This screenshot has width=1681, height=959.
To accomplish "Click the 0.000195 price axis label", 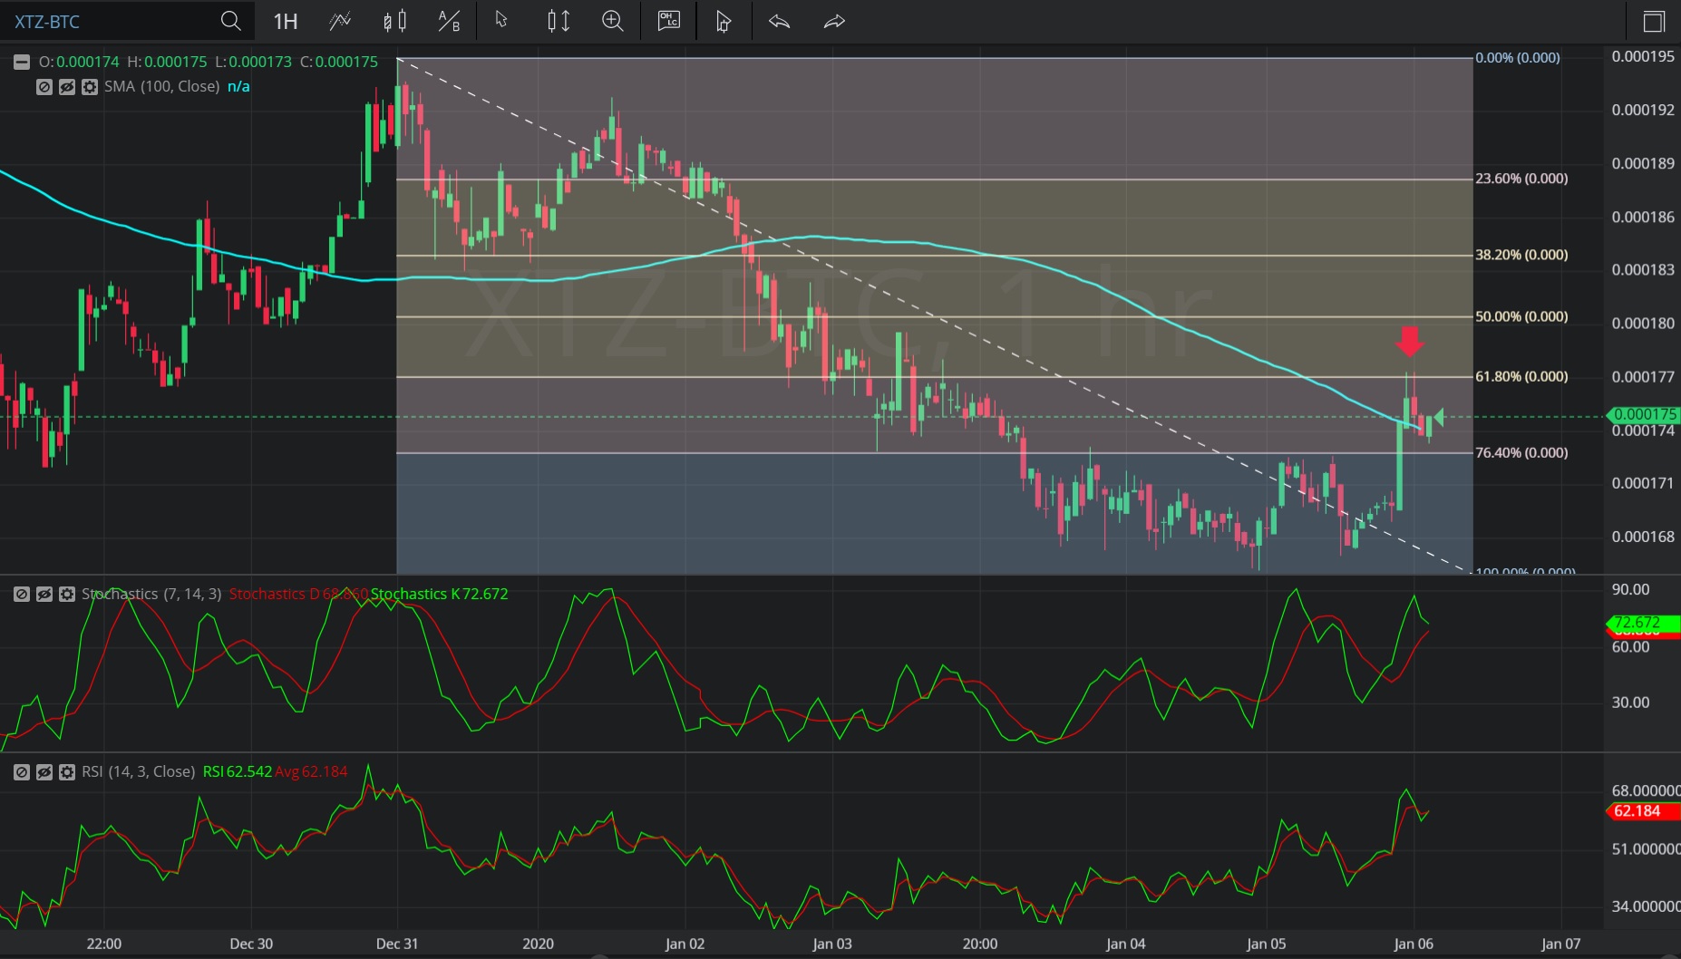I will point(1643,56).
